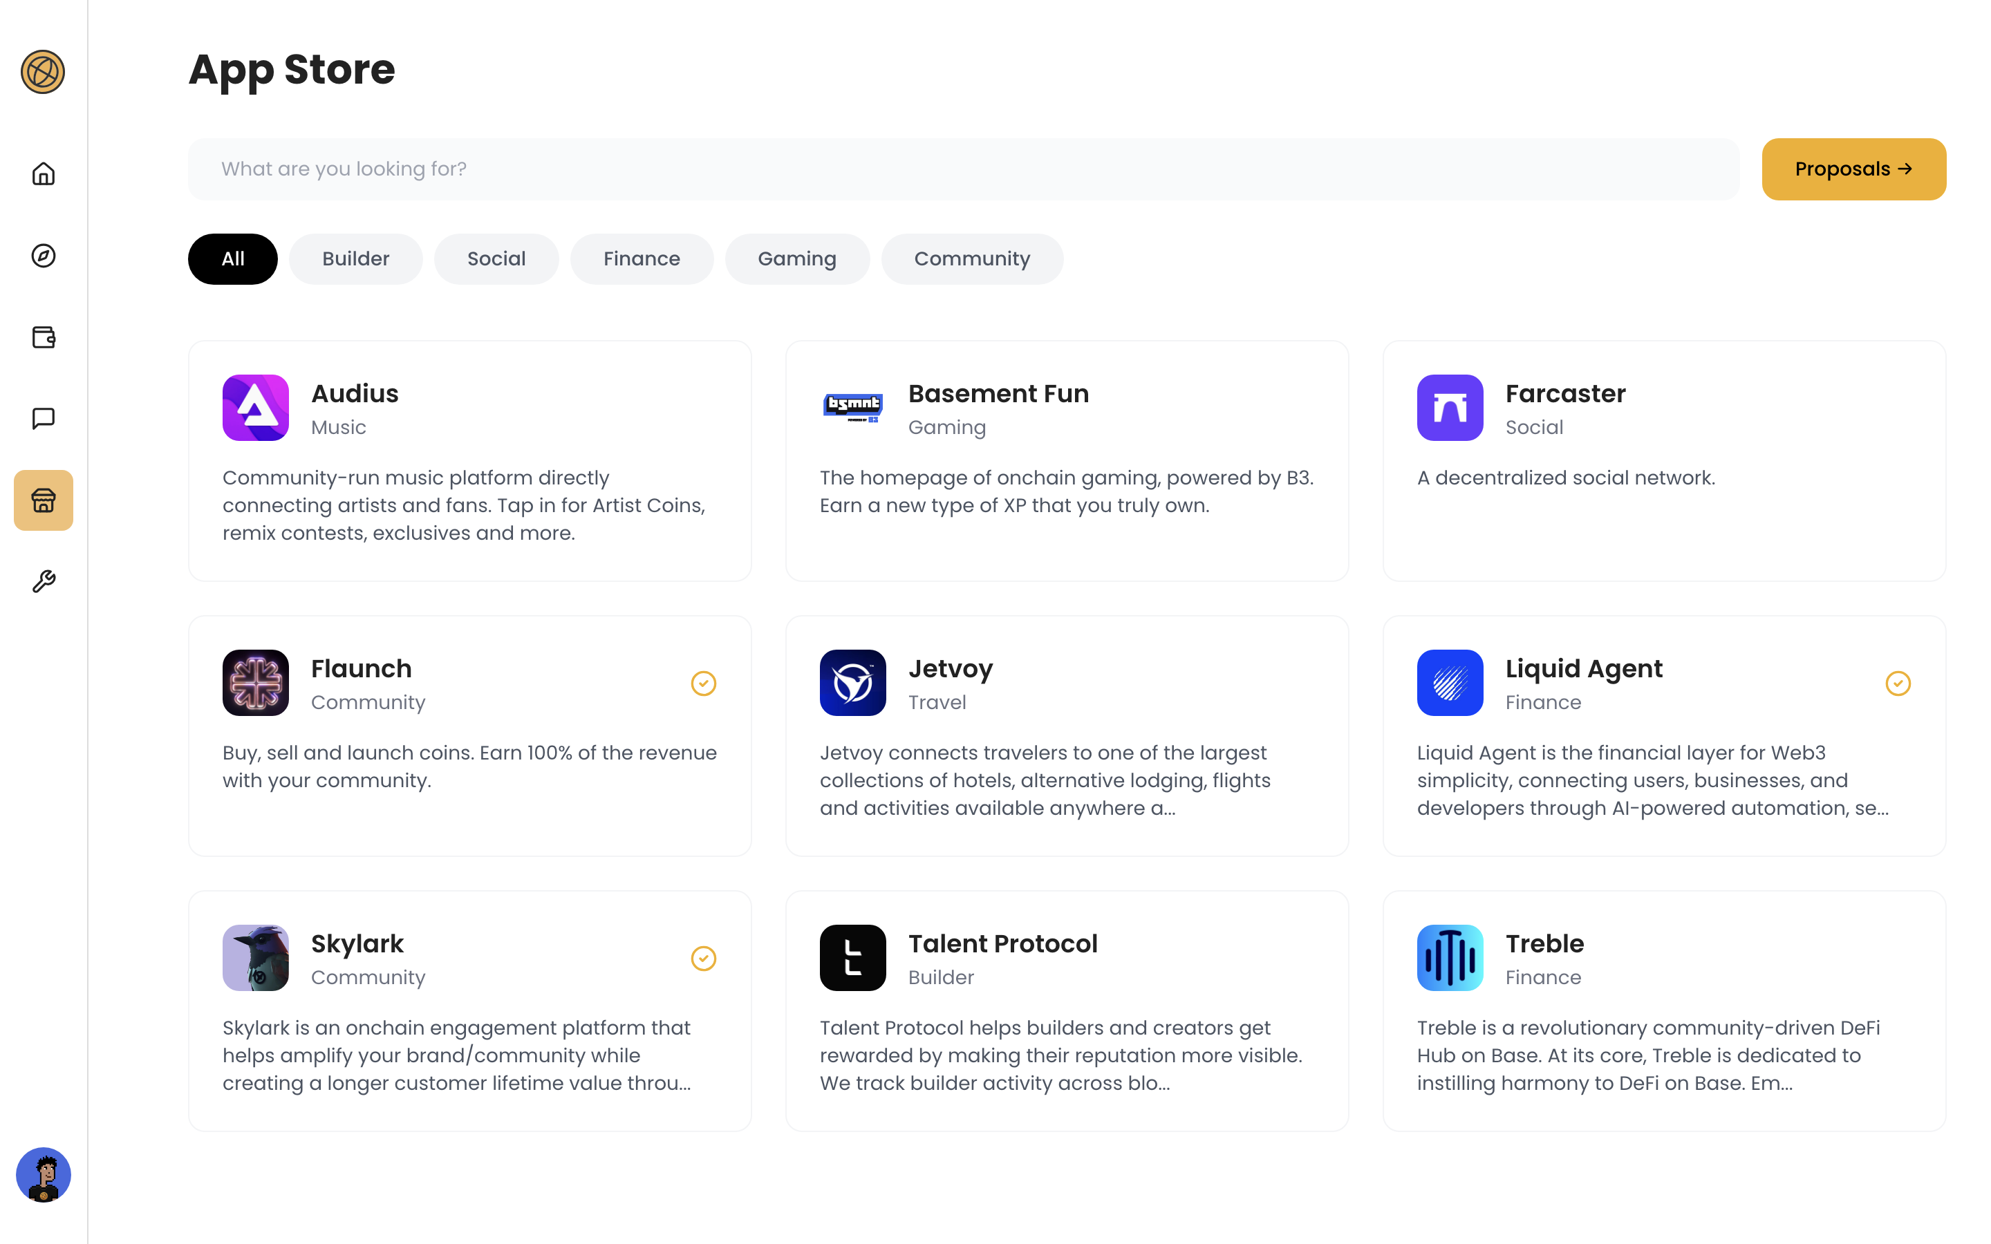
Task: Switch to the Gaming filter tab
Action: (796, 258)
